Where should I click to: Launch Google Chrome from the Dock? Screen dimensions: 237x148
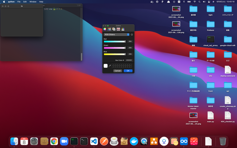point(54,141)
